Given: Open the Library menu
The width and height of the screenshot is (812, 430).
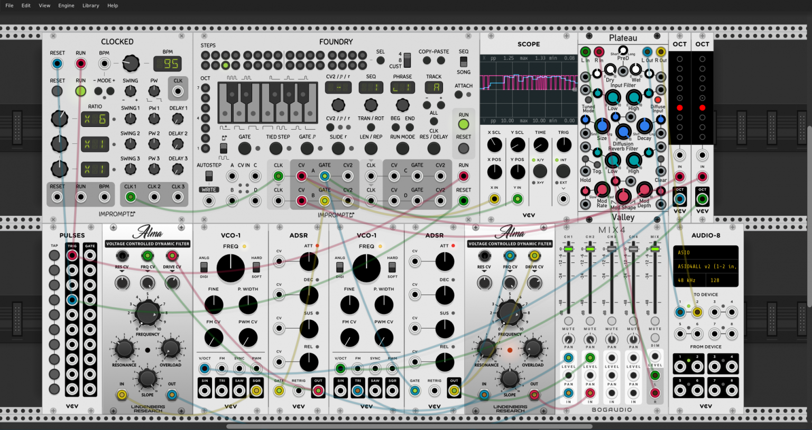Looking at the screenshot, I should [90, 5].
